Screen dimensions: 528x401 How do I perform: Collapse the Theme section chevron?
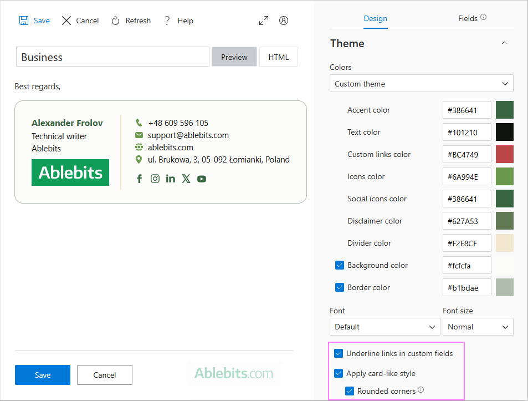[504, 43]
